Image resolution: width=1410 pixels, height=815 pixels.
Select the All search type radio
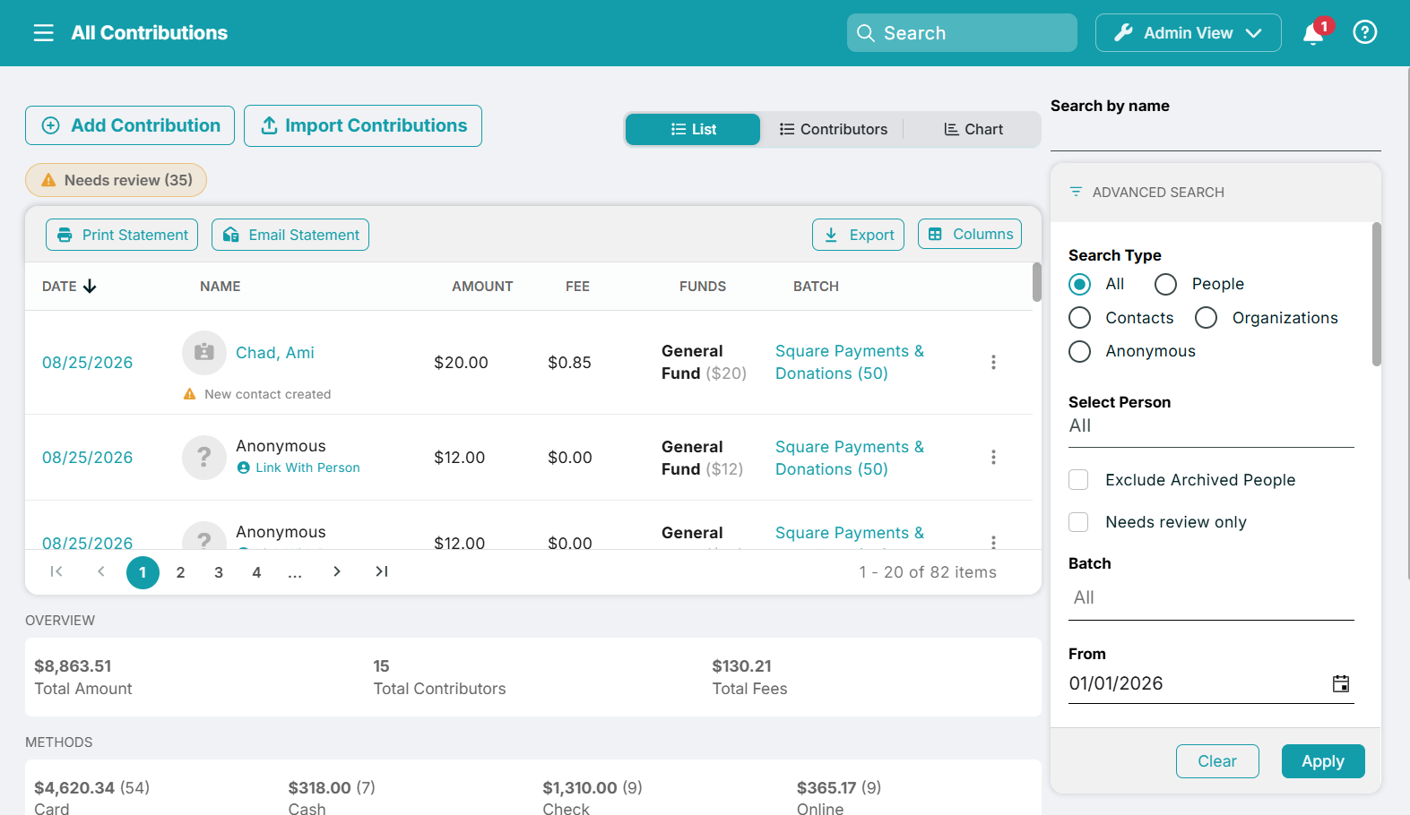coord(1080,285)
